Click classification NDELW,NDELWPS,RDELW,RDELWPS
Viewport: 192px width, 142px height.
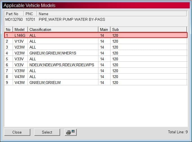pos(62,65)
